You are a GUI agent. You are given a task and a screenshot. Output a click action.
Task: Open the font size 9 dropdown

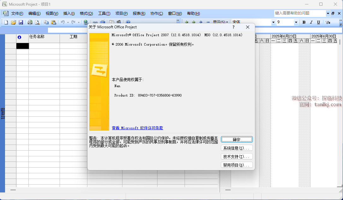coord(296,22)
